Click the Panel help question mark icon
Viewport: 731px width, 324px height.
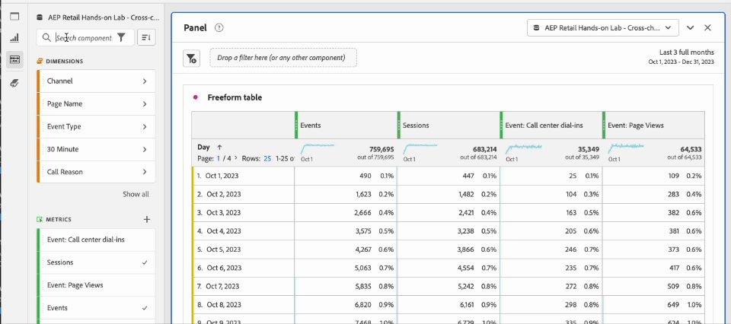coord(219,27)
